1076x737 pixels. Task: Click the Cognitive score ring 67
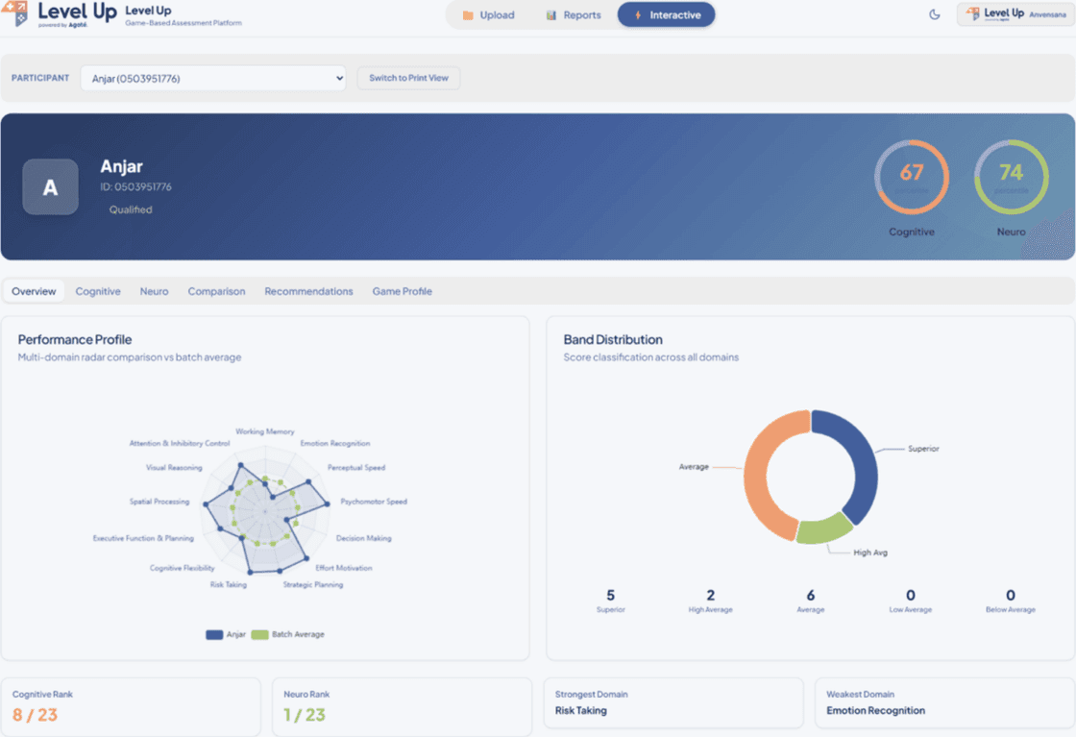[912, 177]
